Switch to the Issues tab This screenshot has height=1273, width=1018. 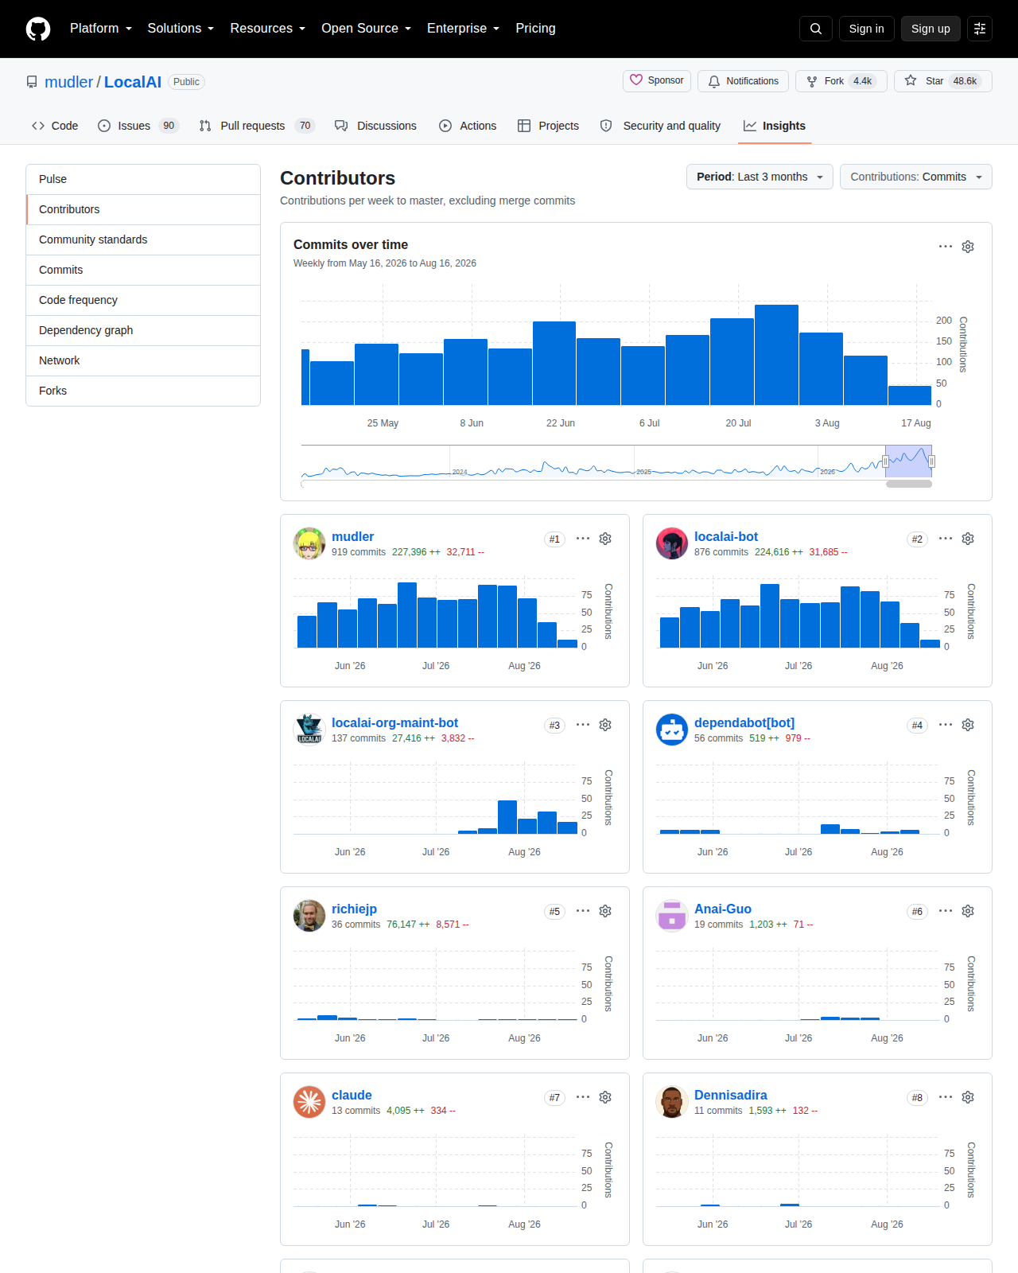coord(138,126)
